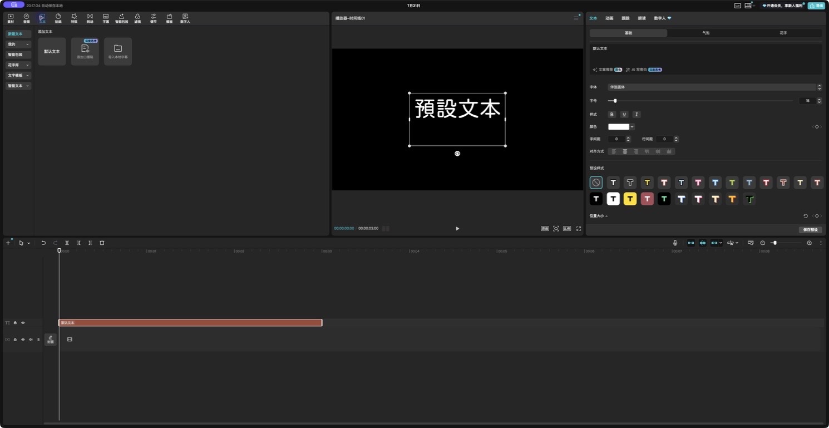Toggle visibility of the main video track

(23, 340)
